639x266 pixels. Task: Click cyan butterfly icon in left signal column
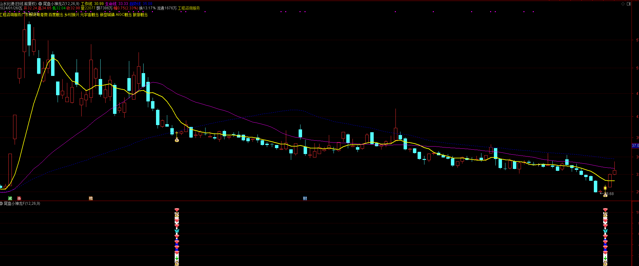[177, 231]
